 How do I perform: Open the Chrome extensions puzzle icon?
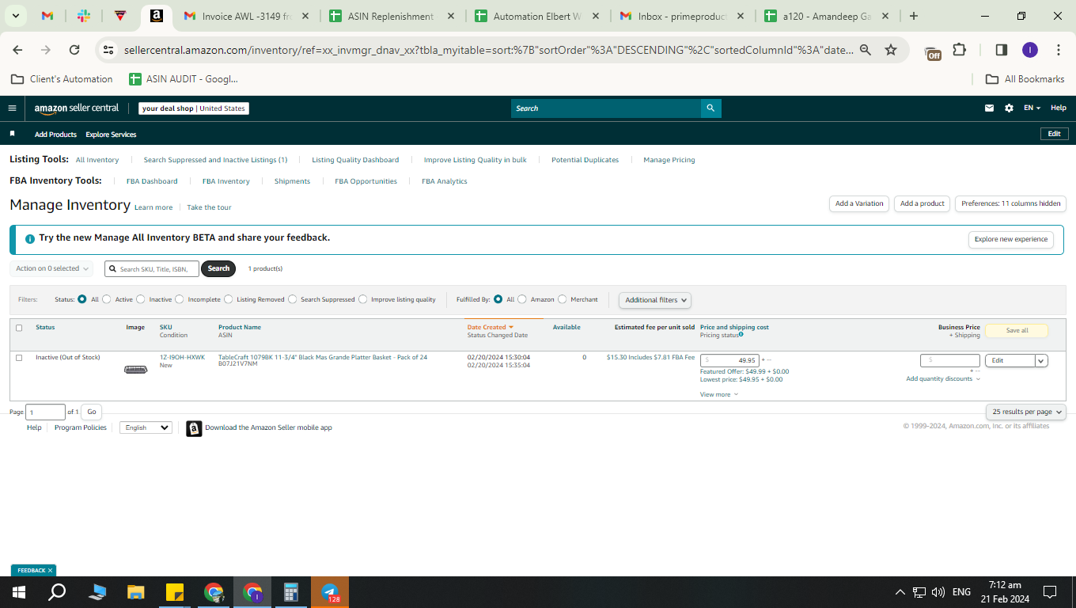point(959,50)
